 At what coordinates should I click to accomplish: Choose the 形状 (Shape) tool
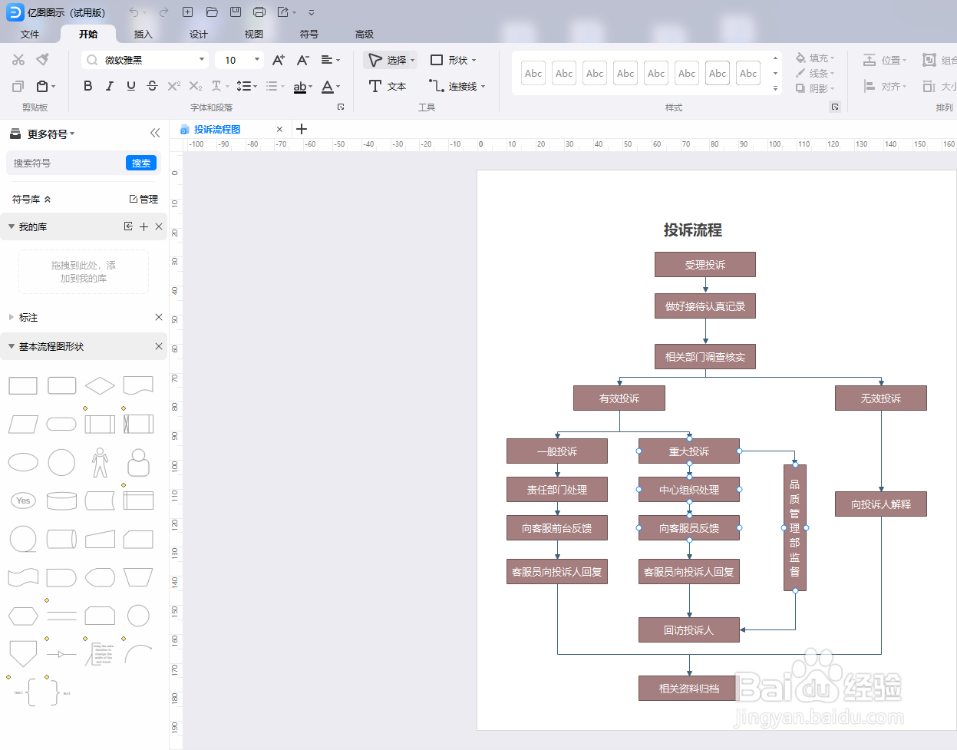453,60
